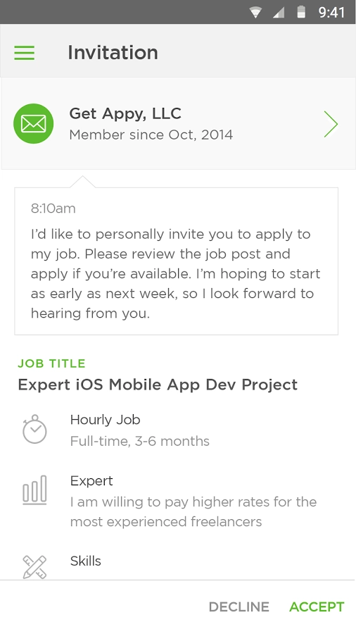Click the bar chart Expert level icon

point(34,490)
